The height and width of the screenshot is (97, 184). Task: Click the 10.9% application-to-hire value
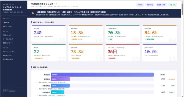(x=151, y=52)
